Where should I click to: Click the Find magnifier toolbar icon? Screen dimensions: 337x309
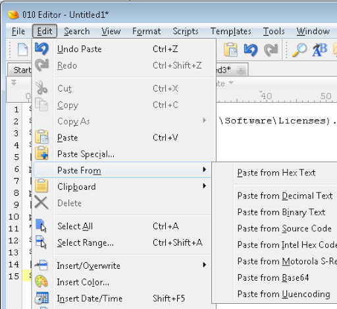coord(299,50)
